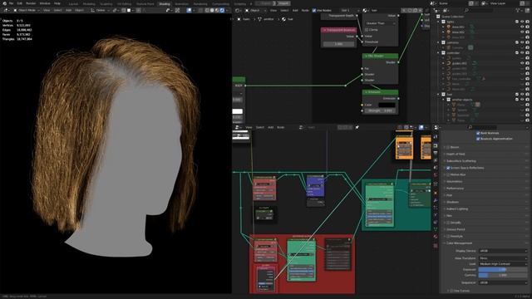The image size is (532, 299).
Task: Open Look dropdown Medium High Contrast
Action: coord(503,264)
